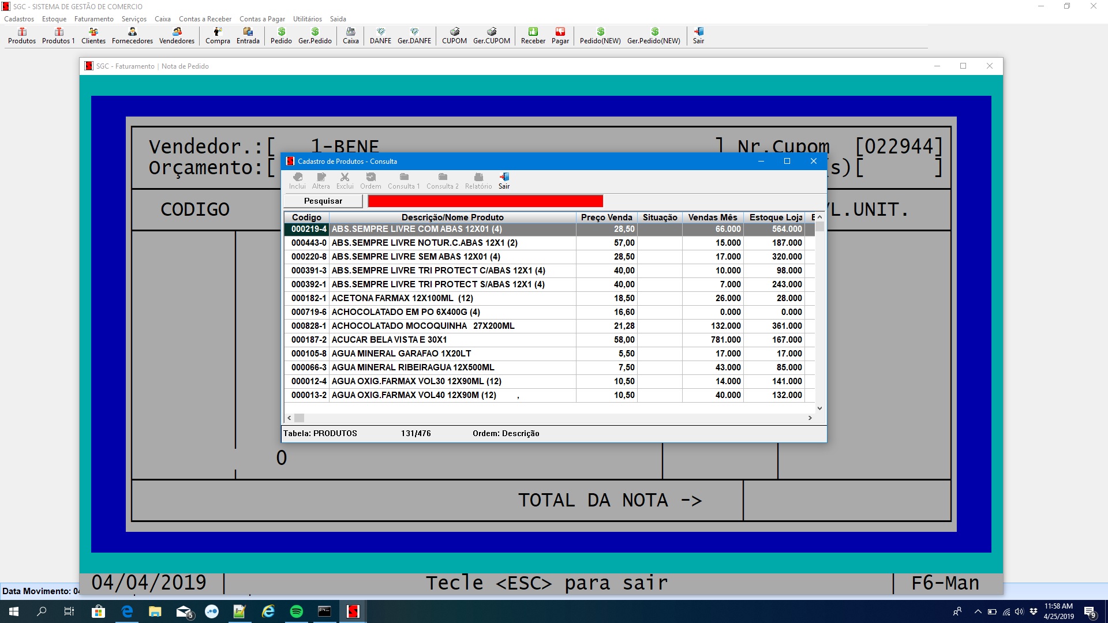This screenshot has width=1108, height=623.
Task: Open the Contas a Receber menu
Action: 205,19
